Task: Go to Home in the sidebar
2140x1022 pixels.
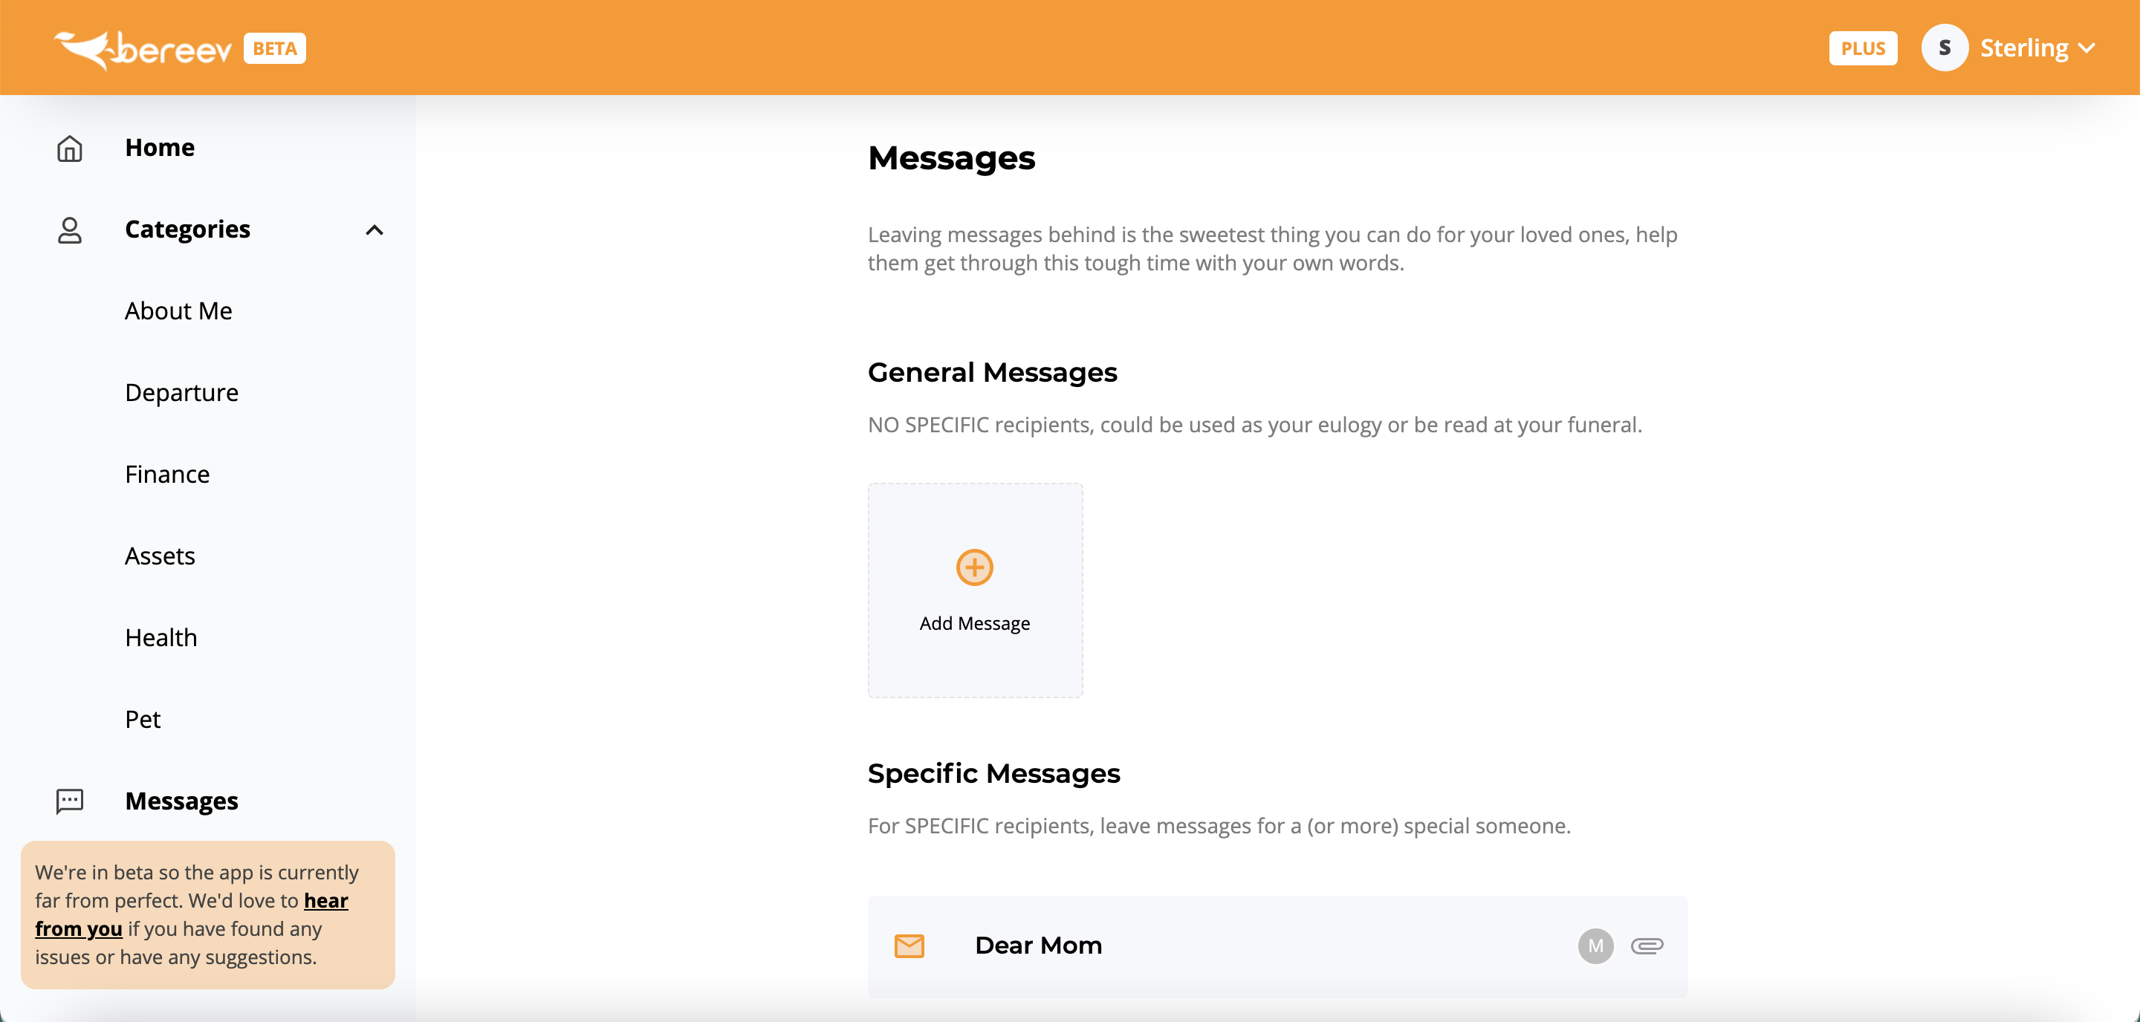Action: point(160,147)
